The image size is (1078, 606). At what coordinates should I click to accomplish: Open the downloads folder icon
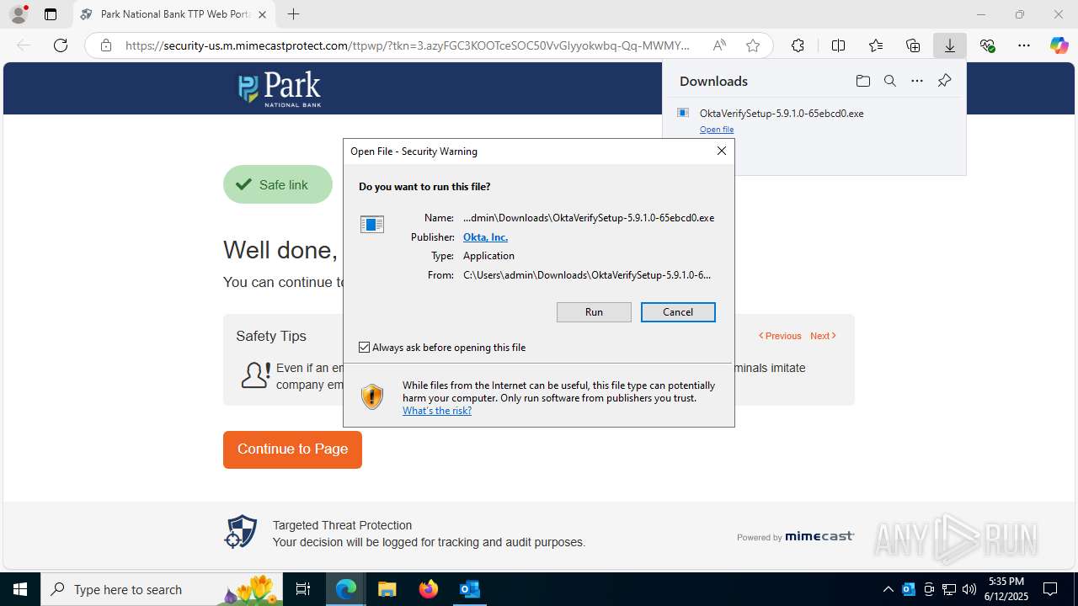point(862,81)
